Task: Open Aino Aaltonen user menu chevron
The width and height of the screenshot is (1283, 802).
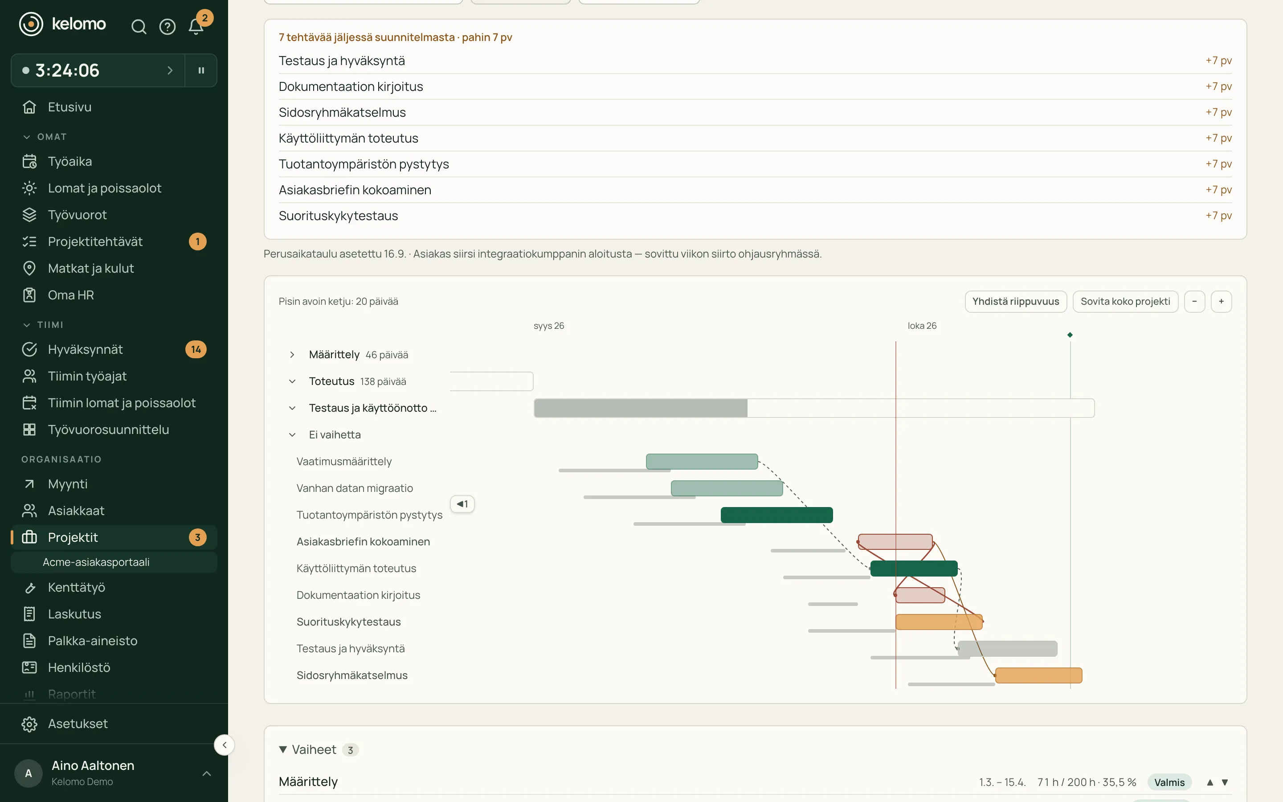Action: 207,773
